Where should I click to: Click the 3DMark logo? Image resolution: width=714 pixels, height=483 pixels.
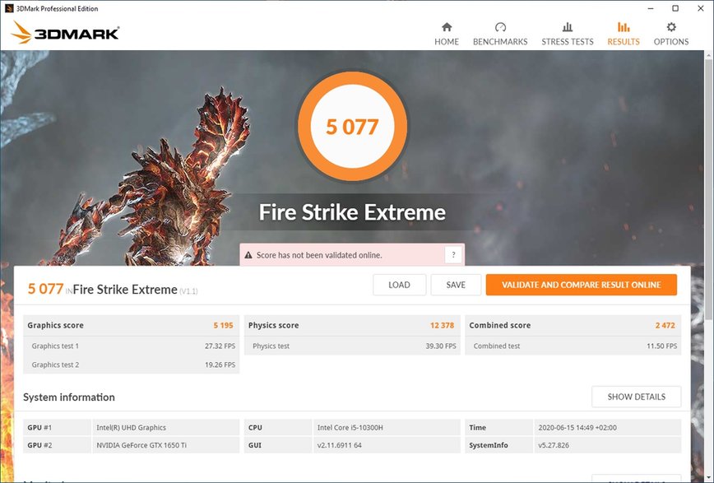point(65,32)
